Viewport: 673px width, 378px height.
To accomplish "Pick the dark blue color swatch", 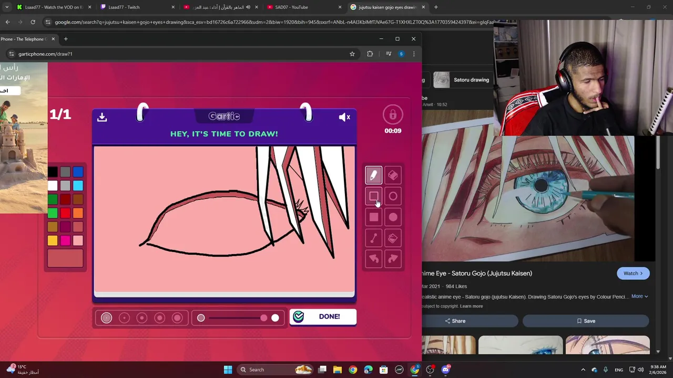I will (x=78, y=172).
